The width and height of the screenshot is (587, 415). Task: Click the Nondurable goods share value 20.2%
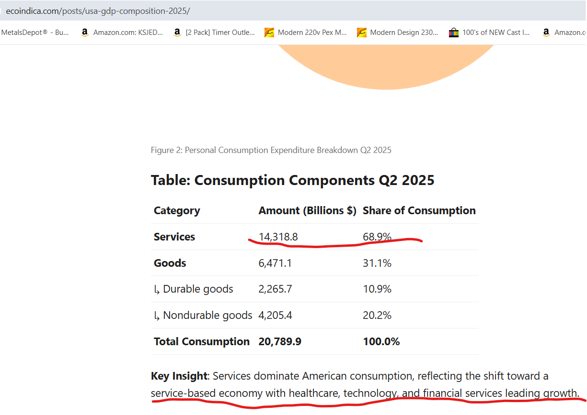coord(377,316)
